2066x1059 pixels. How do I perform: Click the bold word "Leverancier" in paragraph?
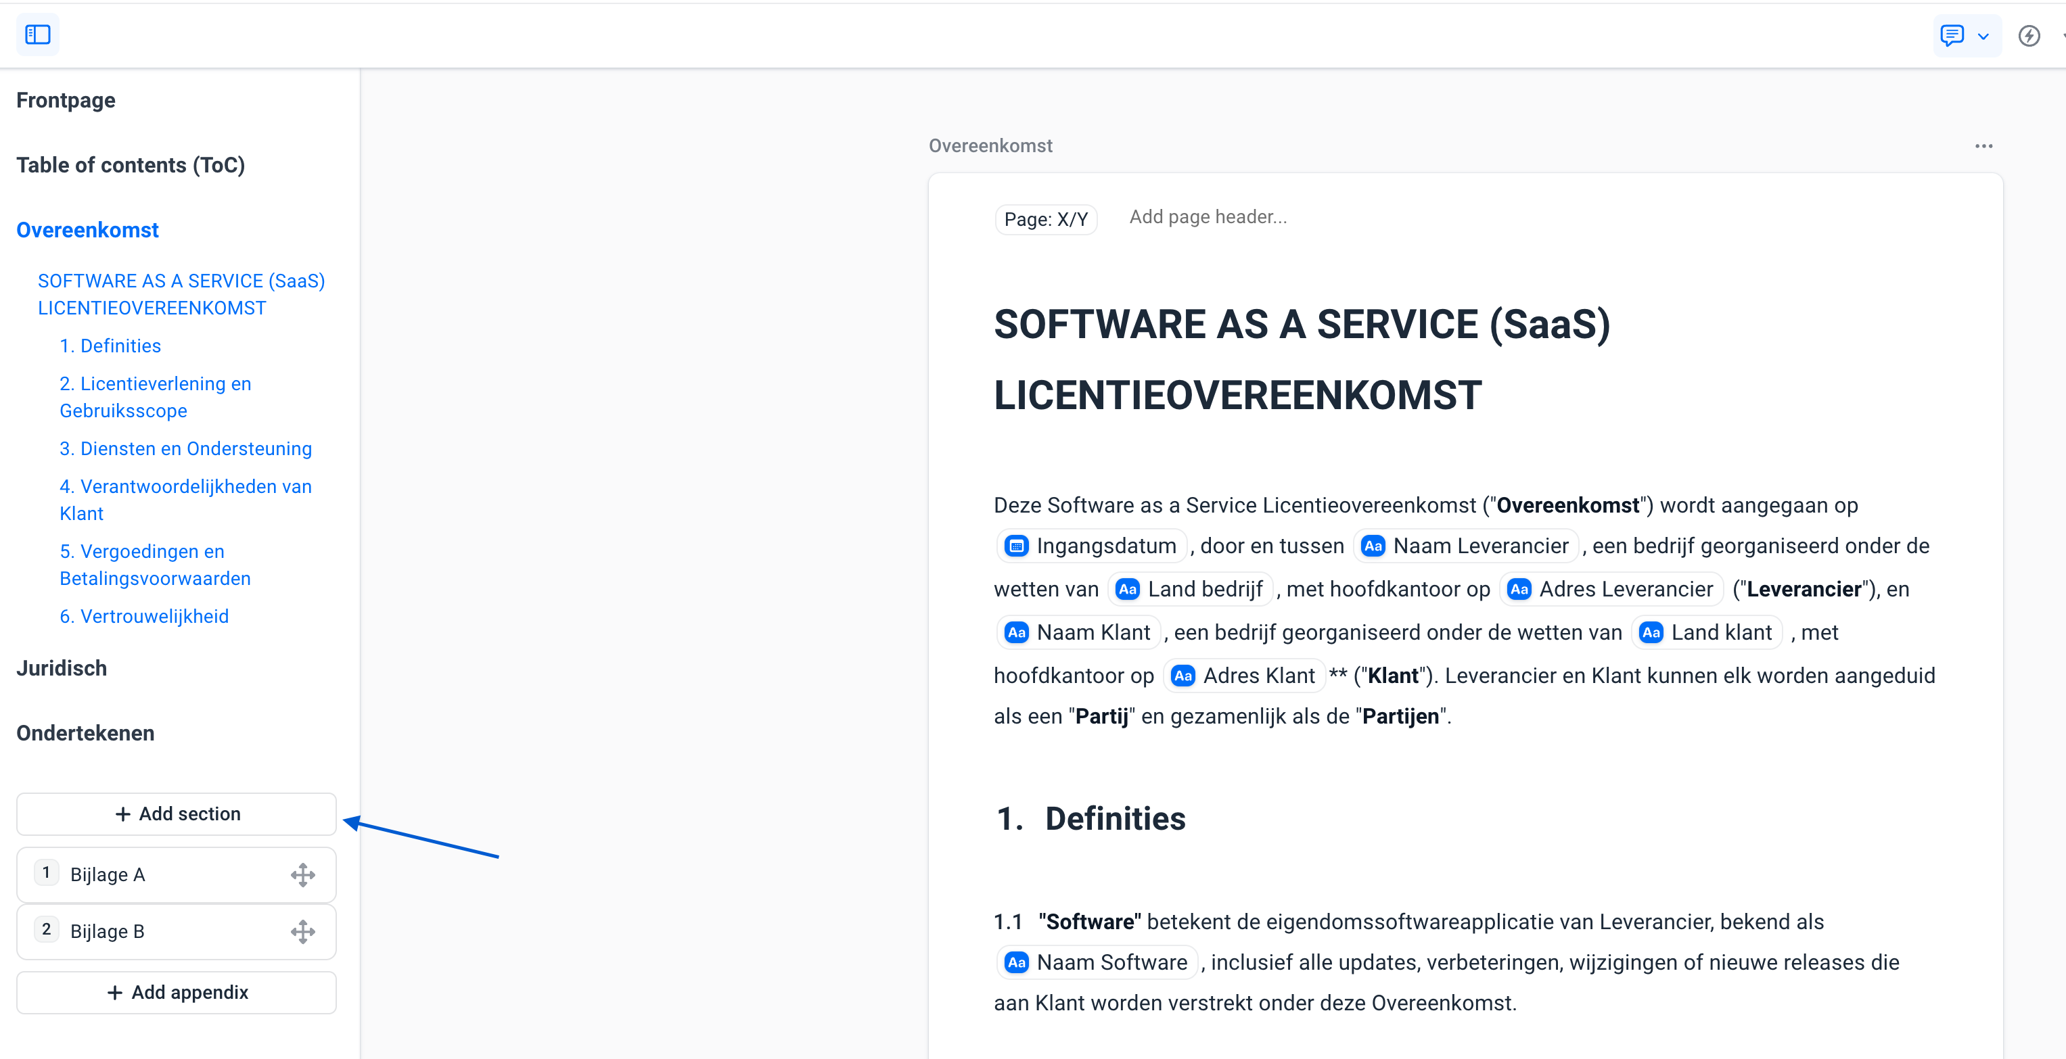(1804, 590)
